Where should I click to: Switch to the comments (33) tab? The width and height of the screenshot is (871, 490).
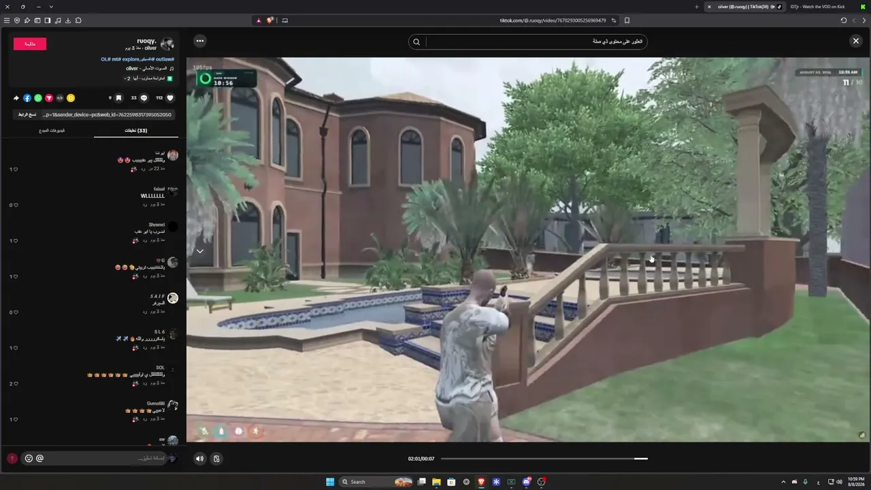tap(136, 131)
